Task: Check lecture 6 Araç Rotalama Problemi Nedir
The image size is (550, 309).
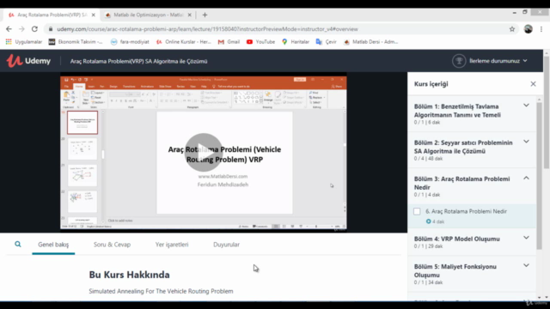Action: click(417, 211)
